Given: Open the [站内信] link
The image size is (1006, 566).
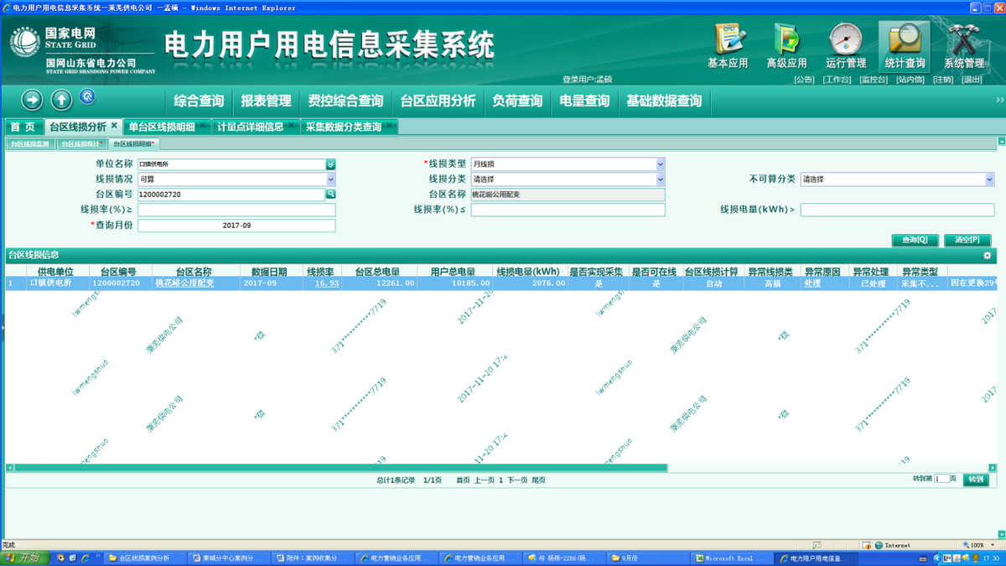Looking at the screenshot, I should pyautogui.click(x=910, y=80).
